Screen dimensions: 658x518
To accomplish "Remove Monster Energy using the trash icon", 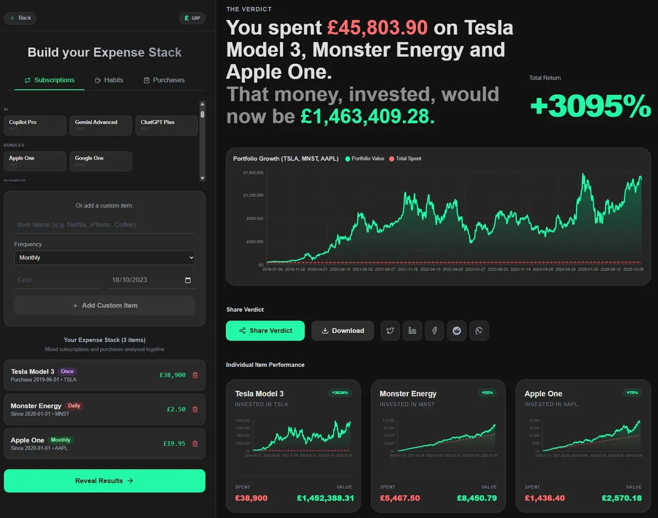I will [196, 409].
